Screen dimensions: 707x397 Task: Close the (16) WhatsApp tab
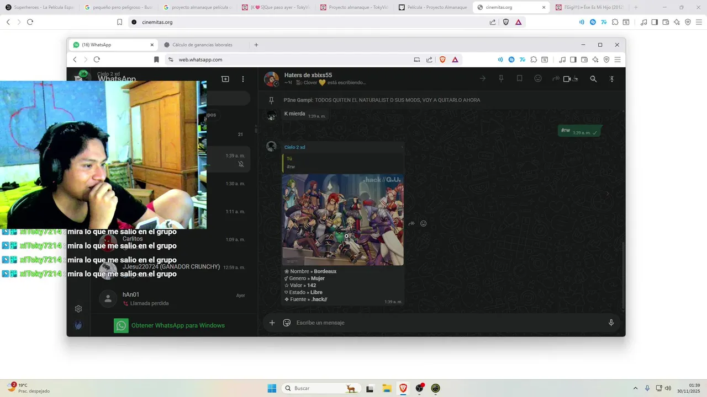click(x=152, y=45)
